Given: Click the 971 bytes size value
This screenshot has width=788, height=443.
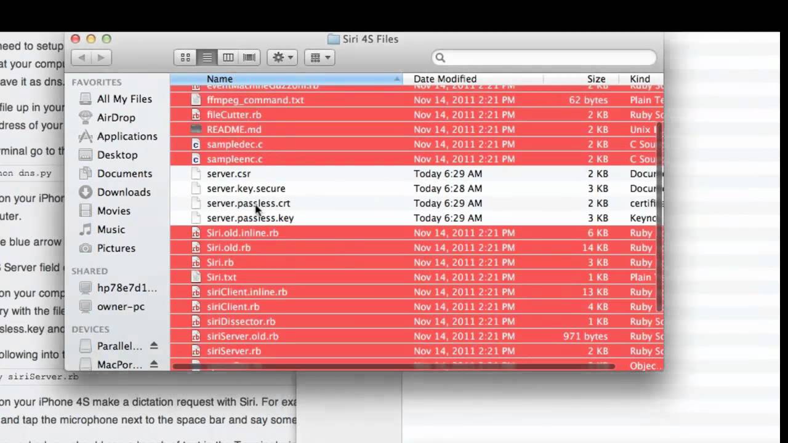Looking at the screenshot, I should [585, 336].
